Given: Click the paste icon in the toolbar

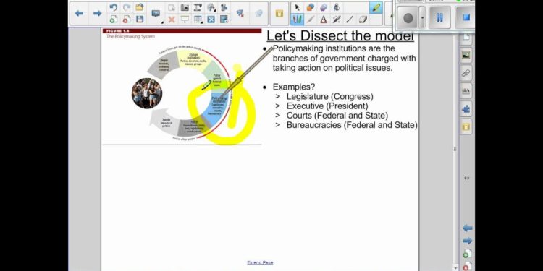Looking at the screenshot, I should click(x=172, y=7).
